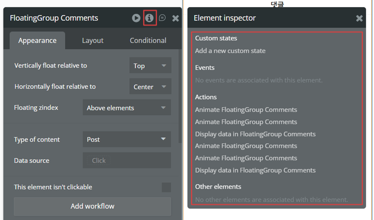Open the Conditional tab
Screen dimensions: 374x220
pyautogui.click(x=148, y=41)
